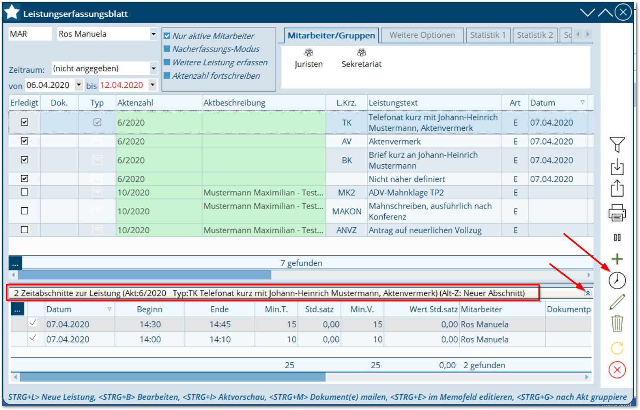
Task: Uncheck Erledigt for the AV Aktenvermerk row
Action: point(25,141)
